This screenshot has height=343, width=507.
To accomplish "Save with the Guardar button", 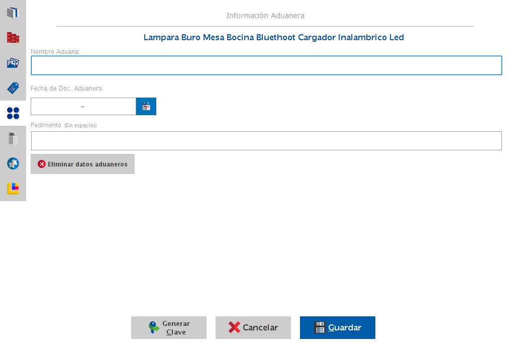I will [x=338, y=328].
